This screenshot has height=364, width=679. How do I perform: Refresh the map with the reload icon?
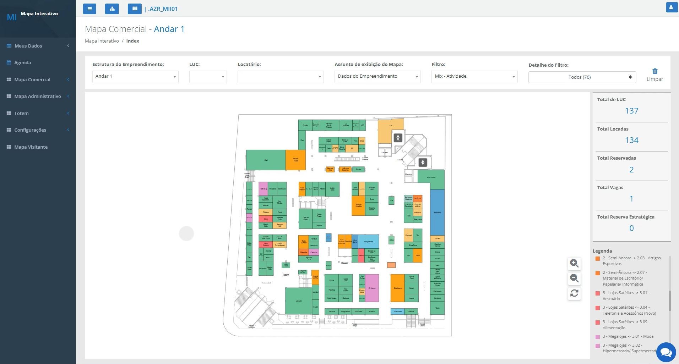[x=575, y=293]
